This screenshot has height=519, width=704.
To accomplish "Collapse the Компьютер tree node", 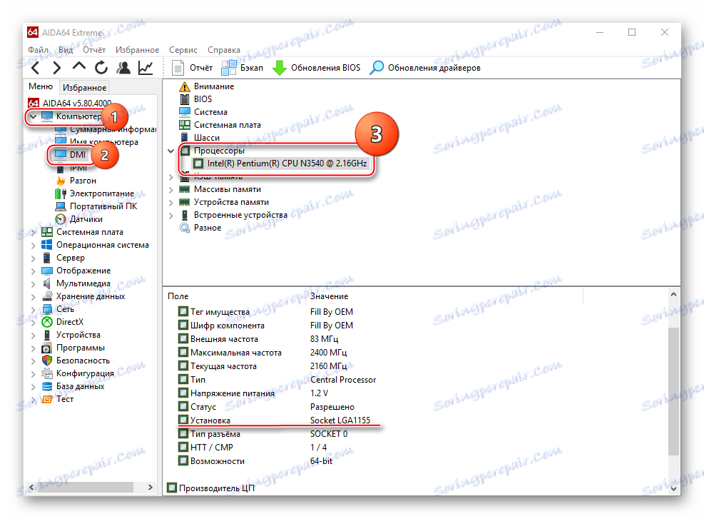I will 34,116.
